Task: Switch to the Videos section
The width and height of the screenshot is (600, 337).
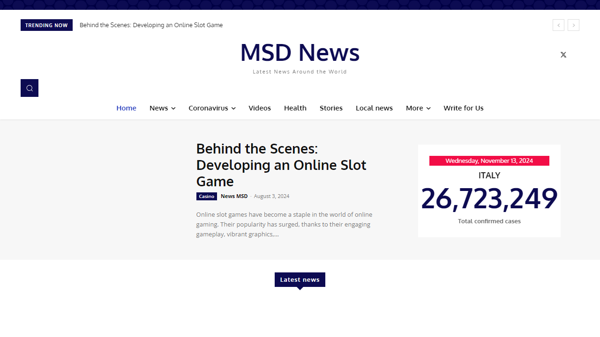Action: click(259, 108)
